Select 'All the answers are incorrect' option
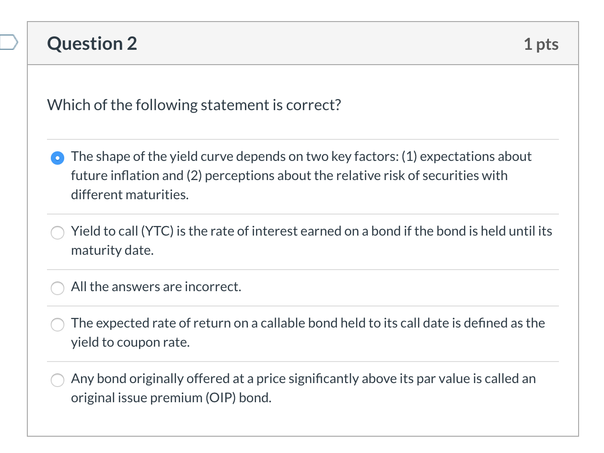604x453 pixels. click(x=57, y=288)
